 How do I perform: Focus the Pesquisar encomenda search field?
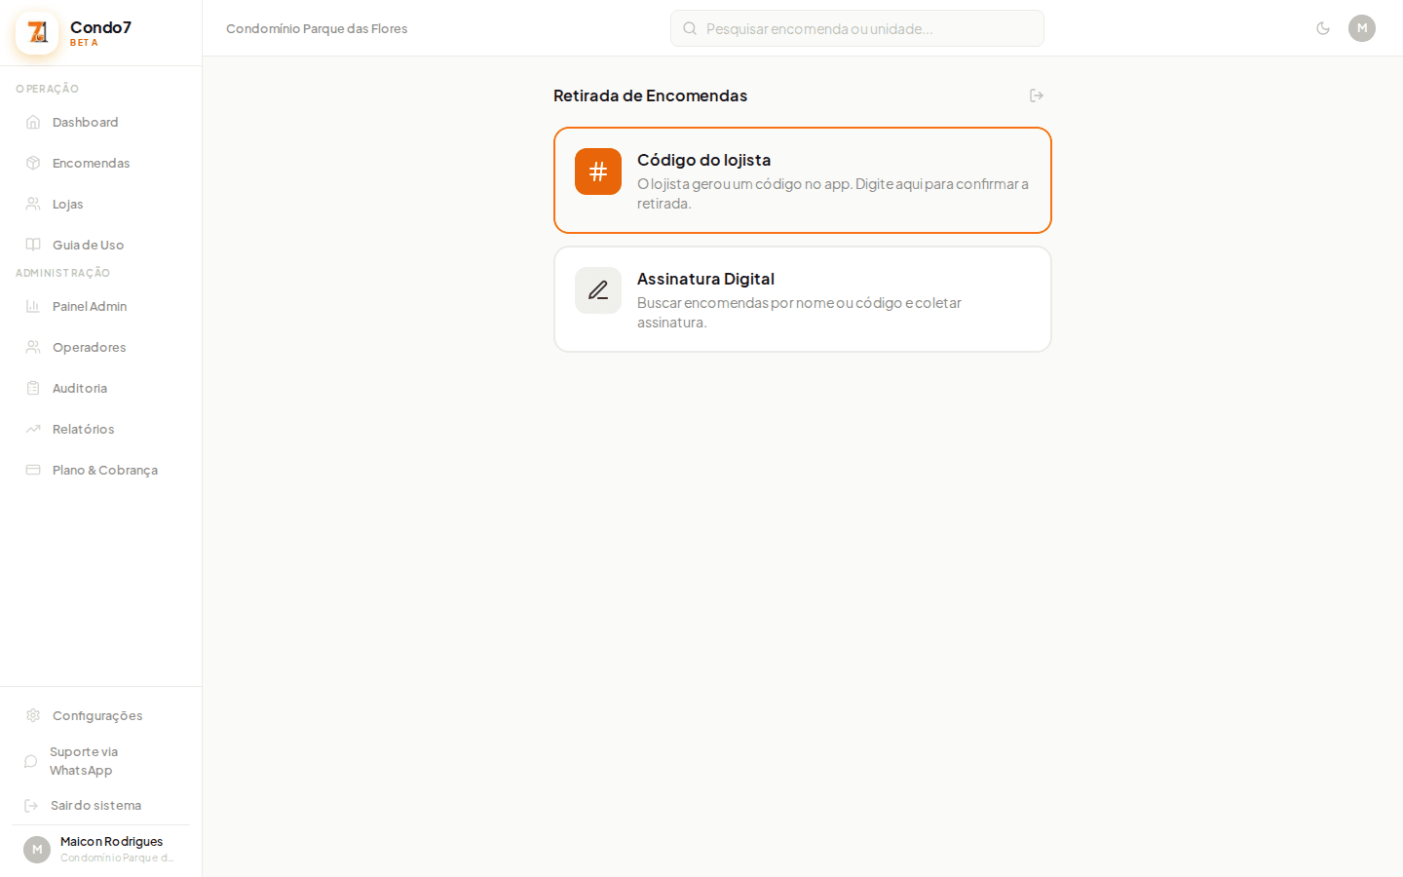click(x=857, y=28)
